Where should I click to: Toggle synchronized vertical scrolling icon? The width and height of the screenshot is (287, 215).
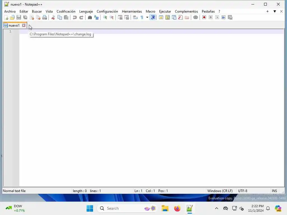tap(120, 18)
